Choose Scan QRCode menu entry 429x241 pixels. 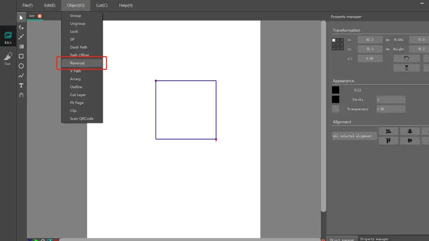click(x=82, y=119)
